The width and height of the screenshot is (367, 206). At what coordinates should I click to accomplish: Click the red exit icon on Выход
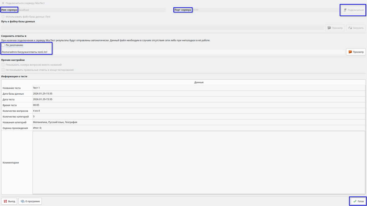[6, 201]
